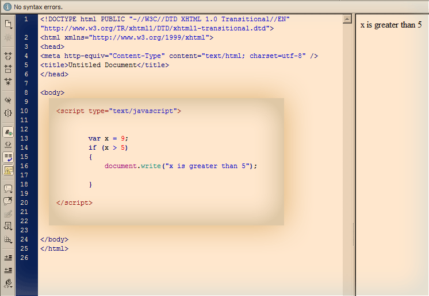This screenshot has width=429, height=296.
Task: Toggle Word Wrap in code view
Action: [x=8, y=157]
